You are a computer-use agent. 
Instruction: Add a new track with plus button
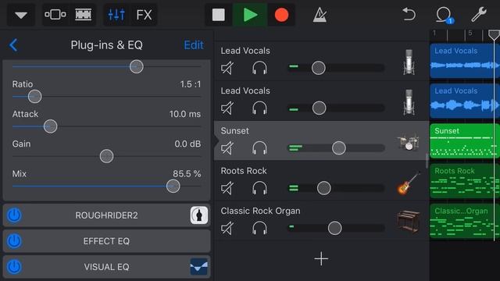tap(321, 258)
